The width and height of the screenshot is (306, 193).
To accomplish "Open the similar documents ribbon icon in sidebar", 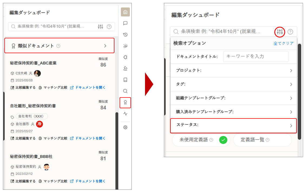I will coord(125,103).
